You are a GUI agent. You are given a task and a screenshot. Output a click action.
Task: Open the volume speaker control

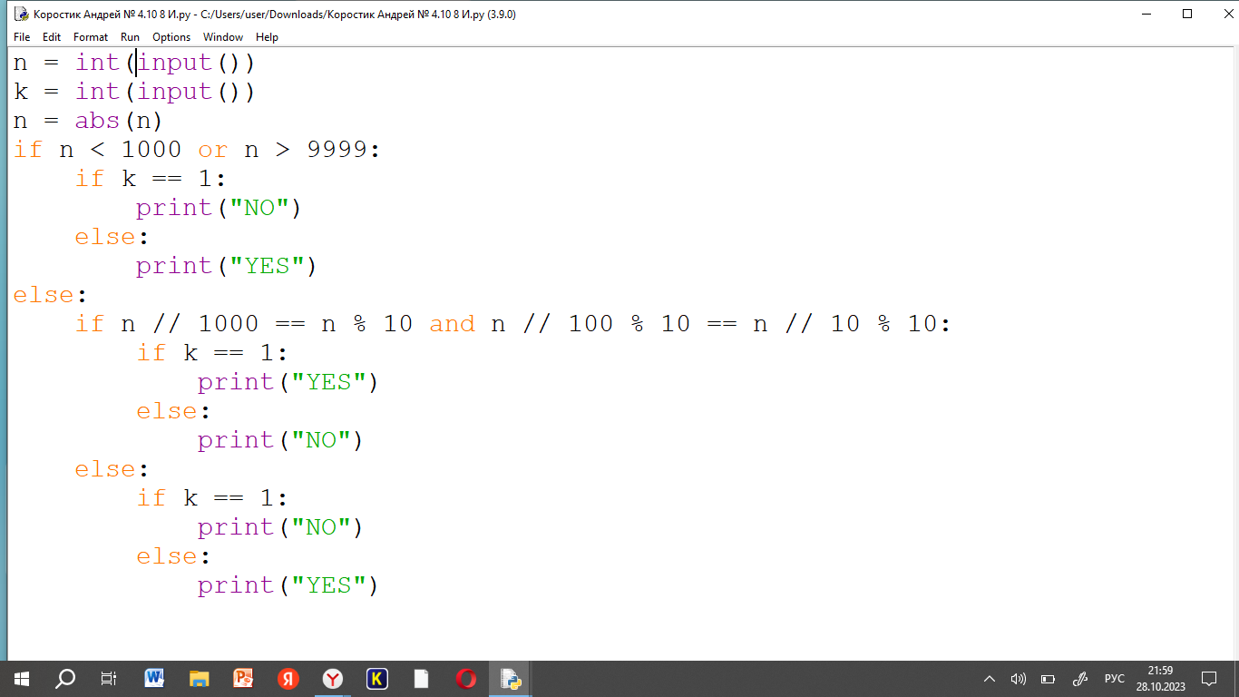click(x=1018, y=678)
